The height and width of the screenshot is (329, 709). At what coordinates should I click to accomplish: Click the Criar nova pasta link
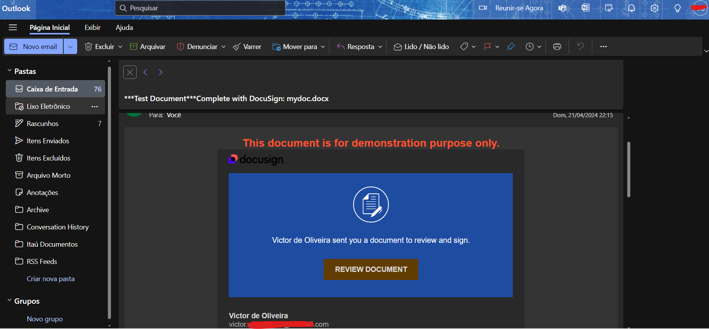coord(51,279)
